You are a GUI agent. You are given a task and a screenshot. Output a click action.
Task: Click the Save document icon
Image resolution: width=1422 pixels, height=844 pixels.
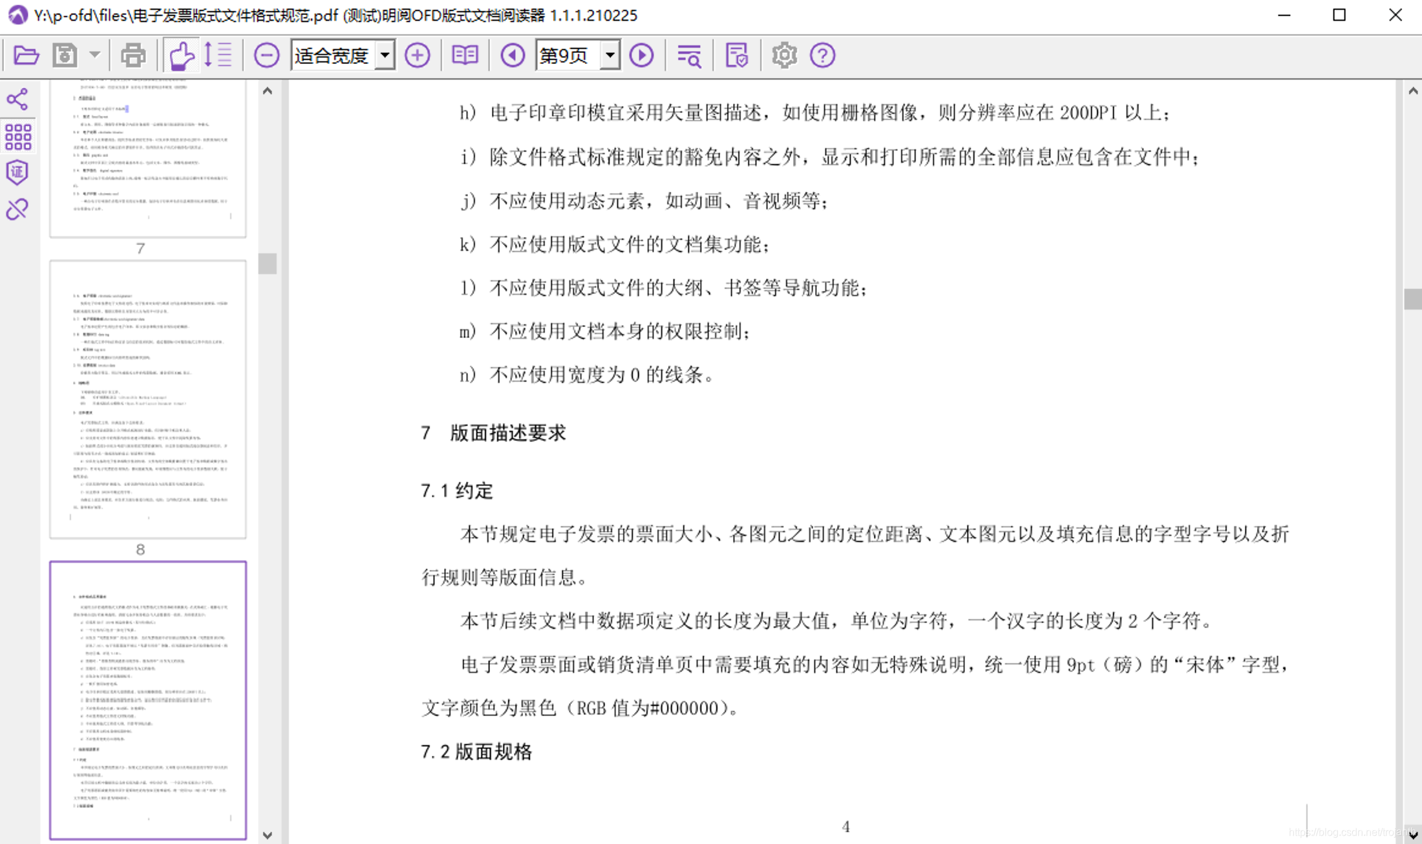pos(65,56)
